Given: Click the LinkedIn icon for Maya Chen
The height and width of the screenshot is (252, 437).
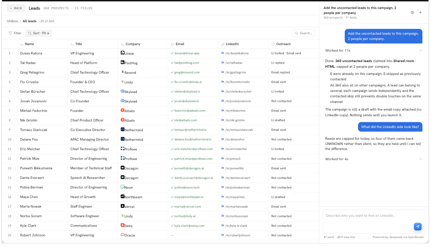Looking at the screenshot, I should tap(223, 197).
